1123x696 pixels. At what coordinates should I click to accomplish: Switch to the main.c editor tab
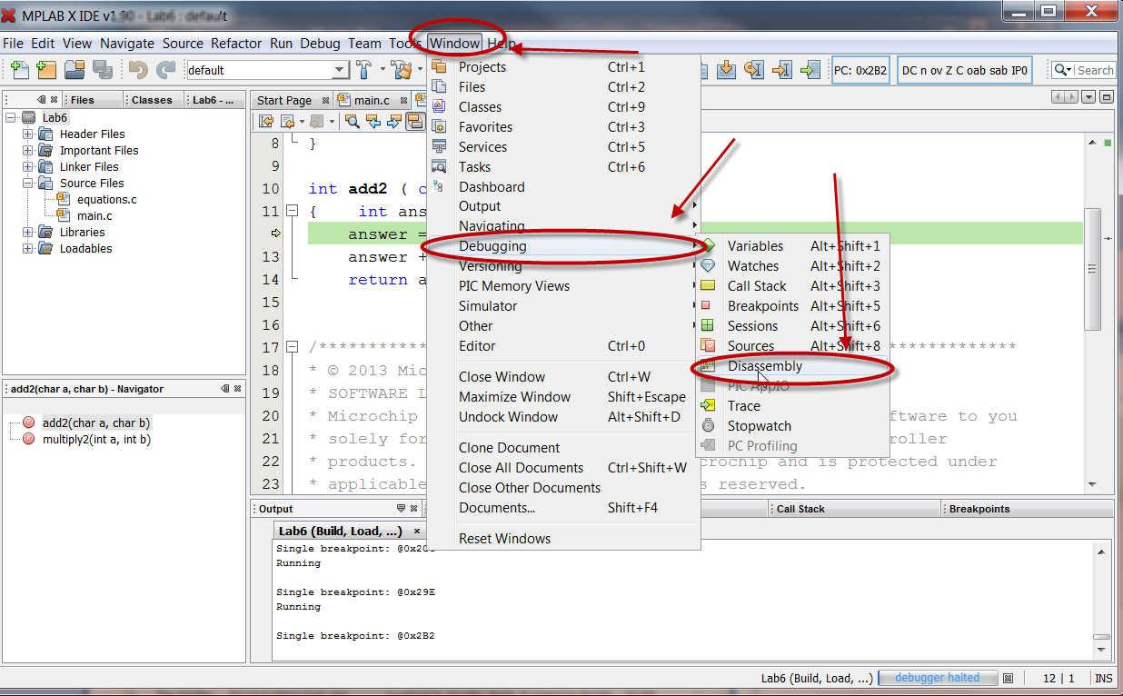[371, 100]
